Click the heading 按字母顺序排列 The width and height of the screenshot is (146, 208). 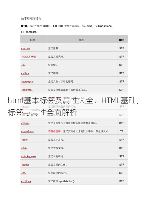(31, 19)
